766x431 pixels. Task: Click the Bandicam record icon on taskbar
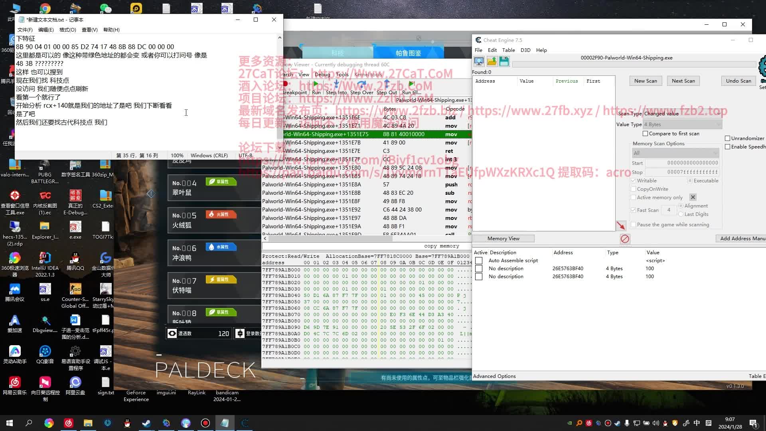coord(205,423)
